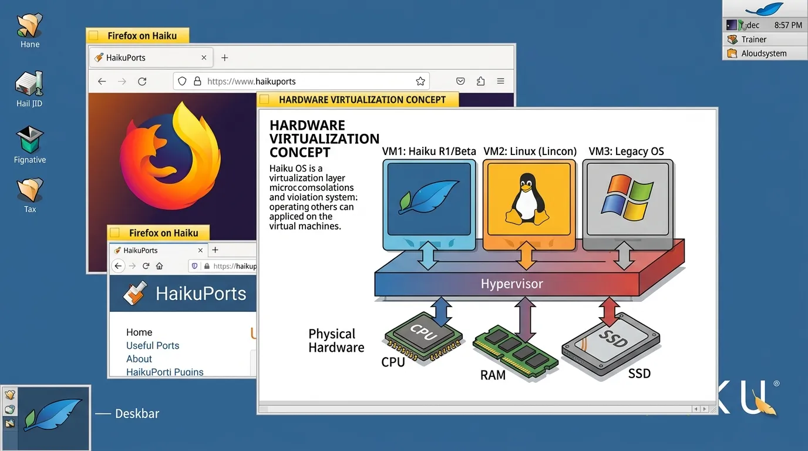Open the Pocket icon in the large Firefox toolbar

pos(461,82)
